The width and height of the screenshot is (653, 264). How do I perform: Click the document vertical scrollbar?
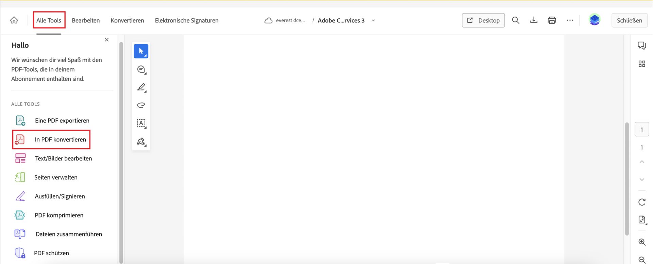(x=627, y=179)
